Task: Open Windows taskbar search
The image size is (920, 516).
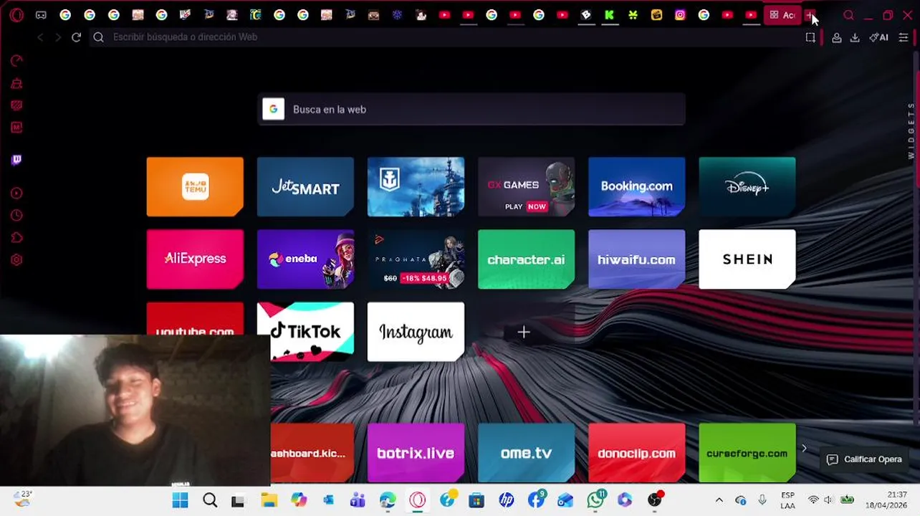Action: coord(209,500)
